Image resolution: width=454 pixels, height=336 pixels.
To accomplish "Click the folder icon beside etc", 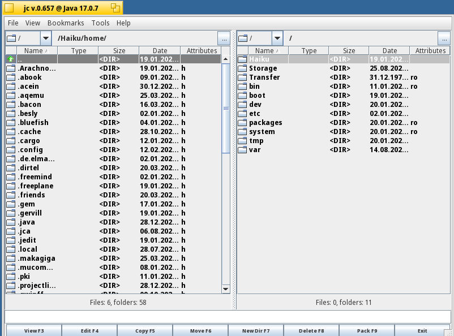I will point(242,114).
